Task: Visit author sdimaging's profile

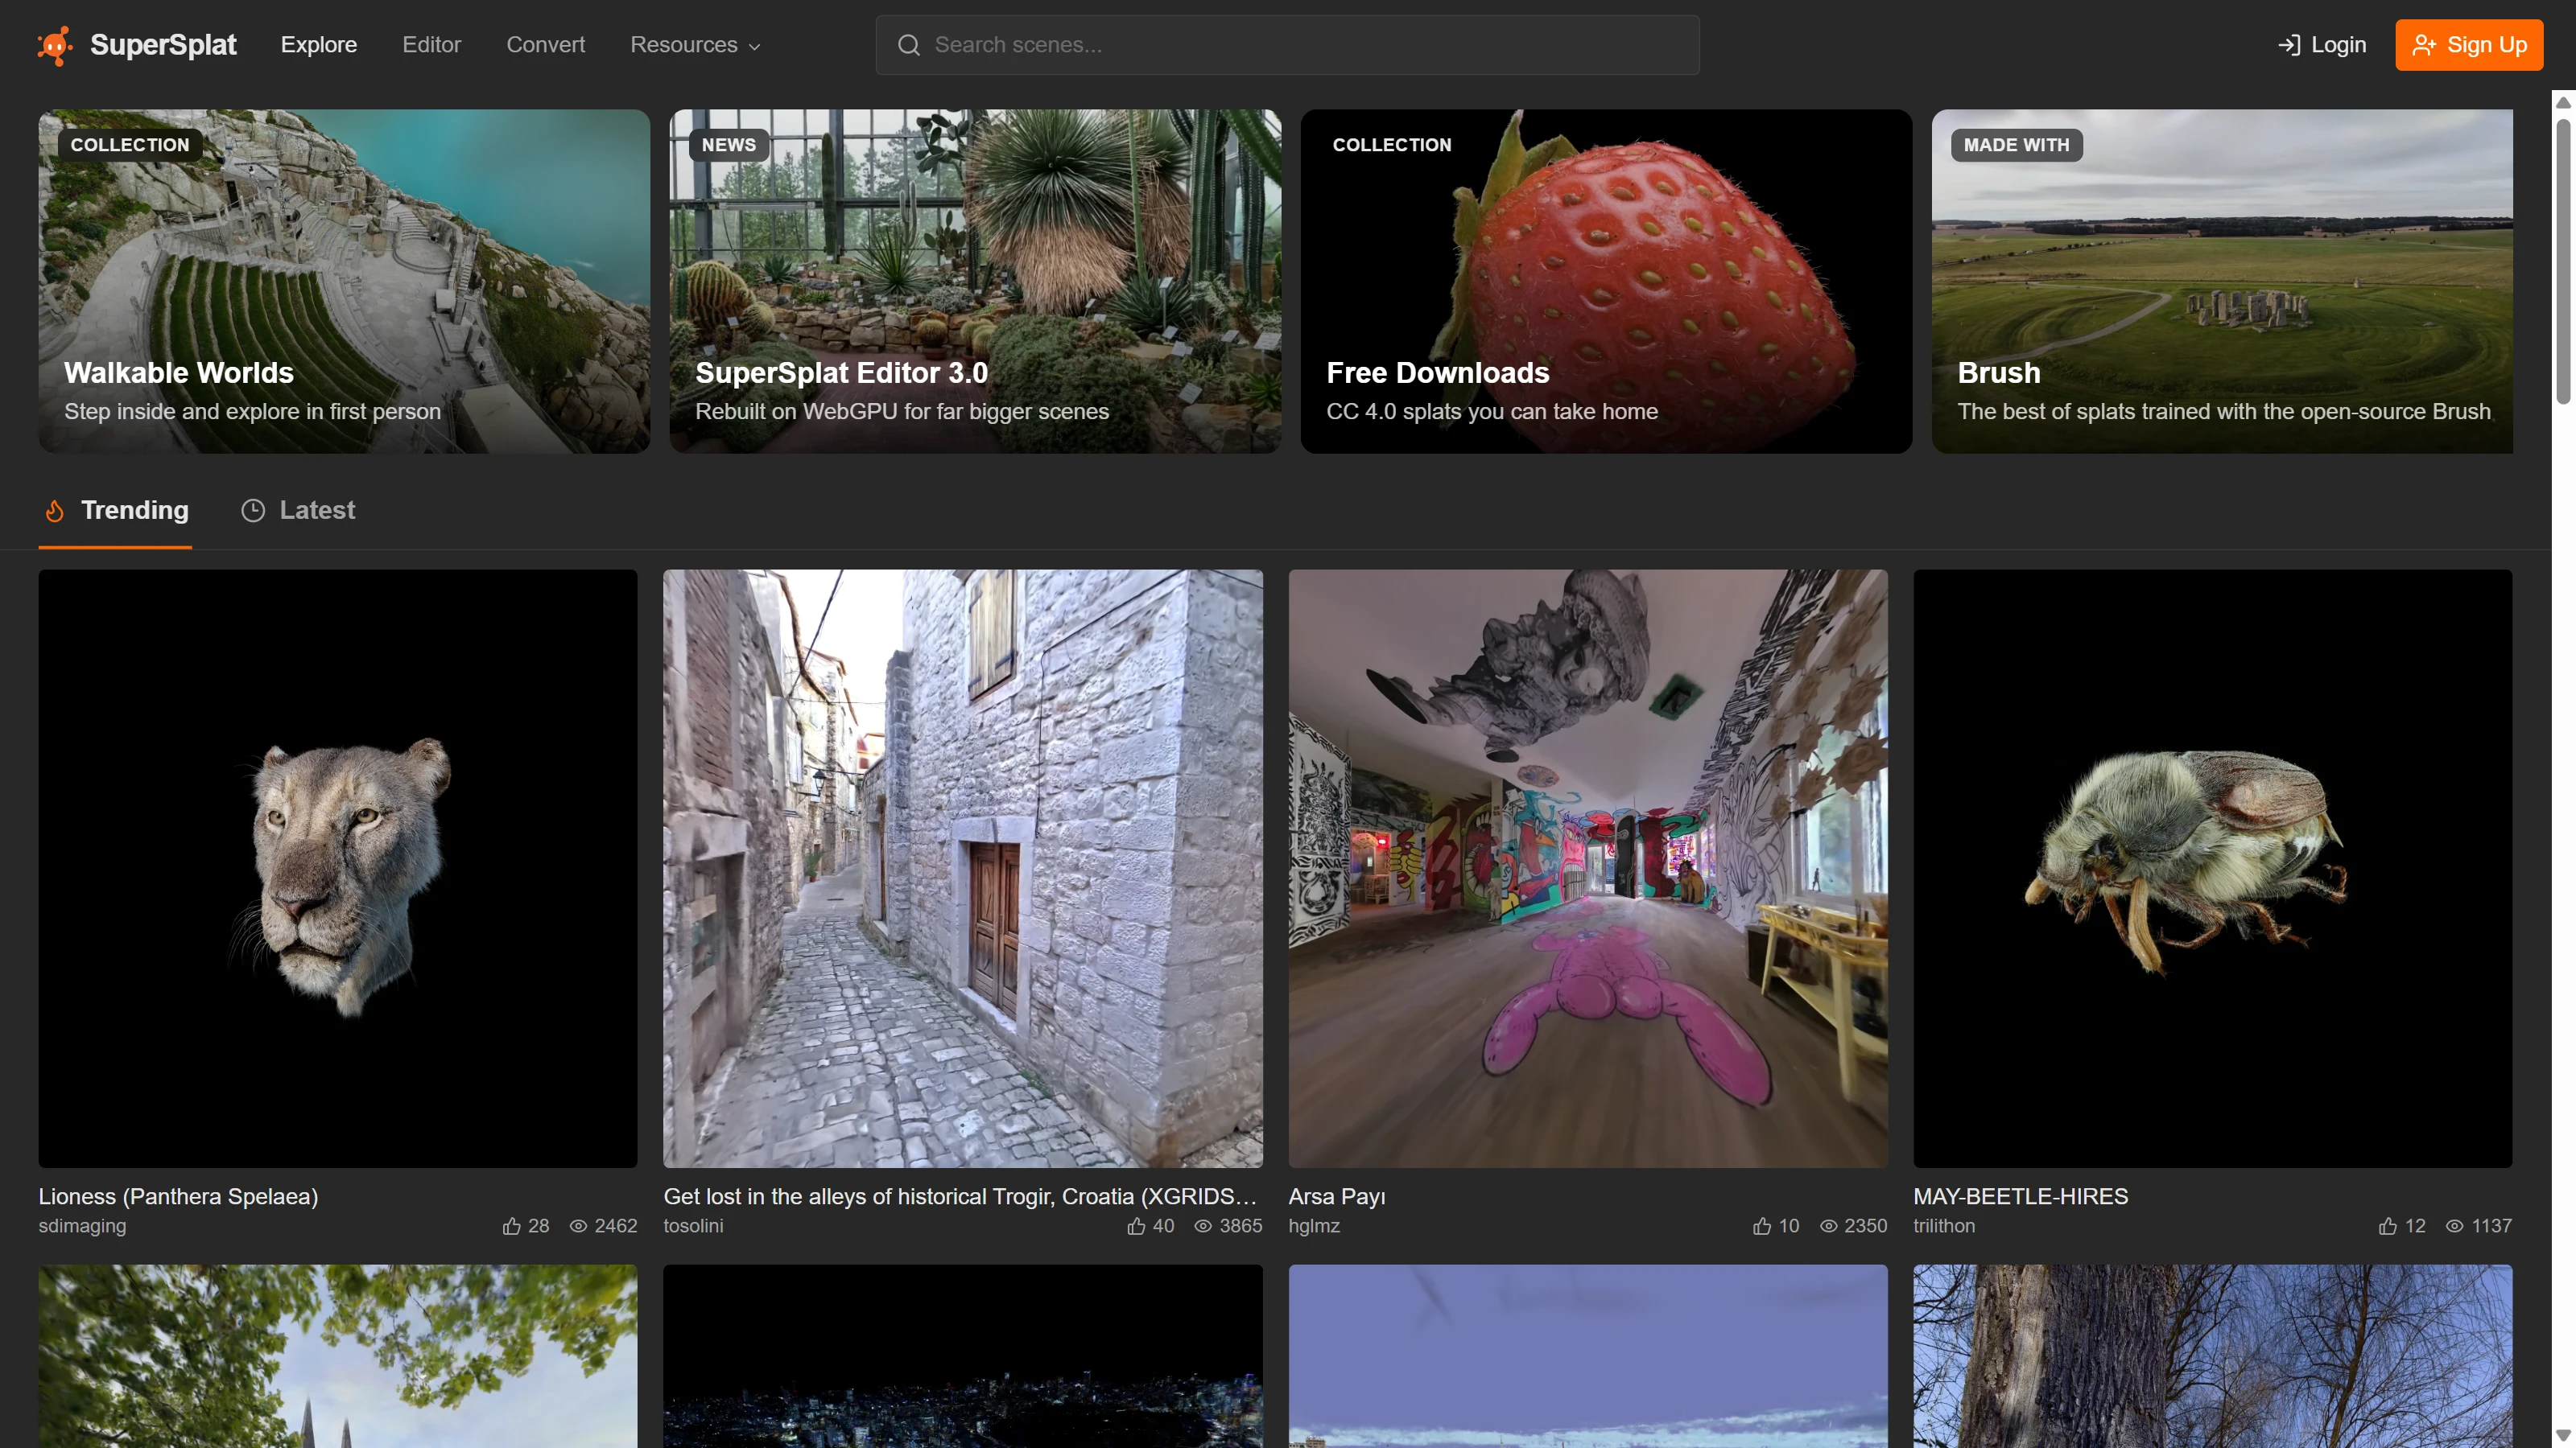Action: click(83, 1226)
